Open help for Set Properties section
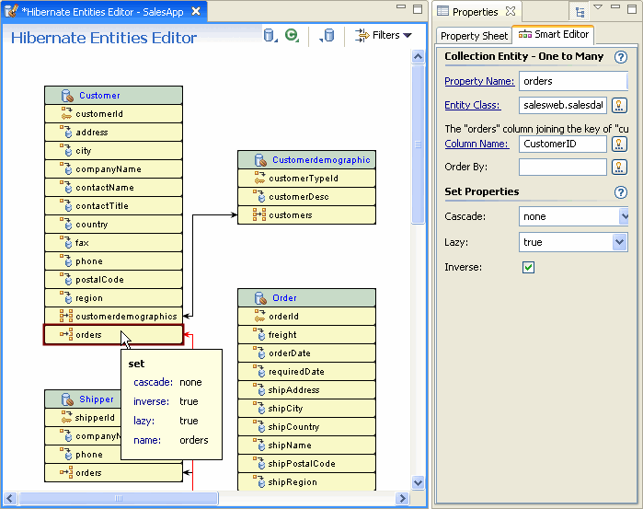Viewport: 643px width, 509px height. (621, 192)
